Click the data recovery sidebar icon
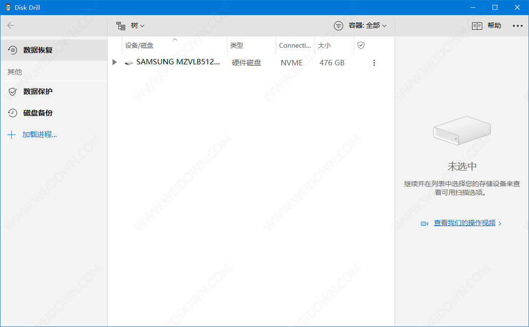The image size is (529, 327). click(13, 50)
